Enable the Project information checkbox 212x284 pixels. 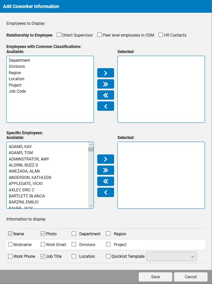[108, 244]
